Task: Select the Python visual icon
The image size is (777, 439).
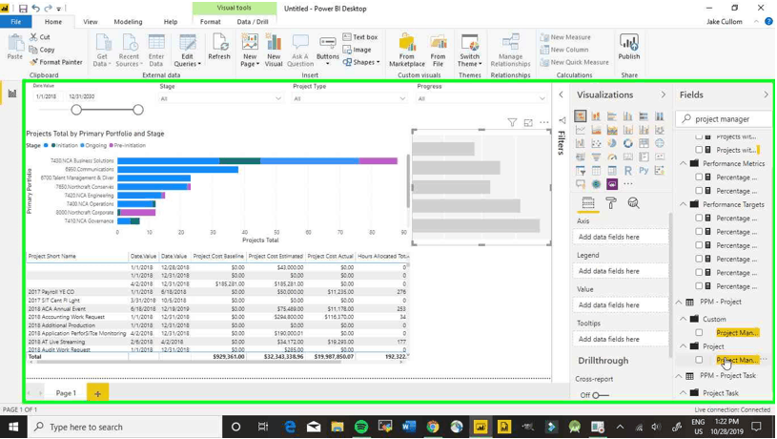Action: 644,171
